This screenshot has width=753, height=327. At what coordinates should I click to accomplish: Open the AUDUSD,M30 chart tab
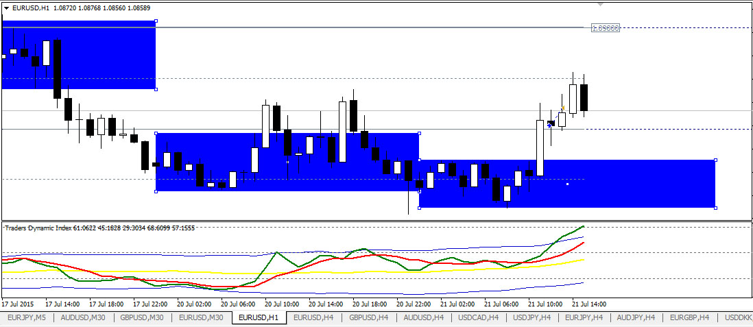click(83, 318)
